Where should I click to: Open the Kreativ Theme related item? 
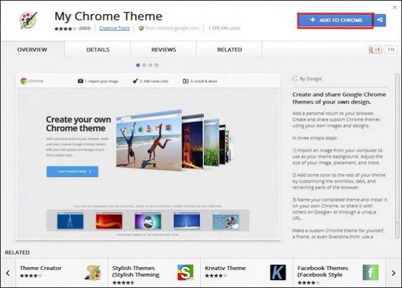[247, 273]
